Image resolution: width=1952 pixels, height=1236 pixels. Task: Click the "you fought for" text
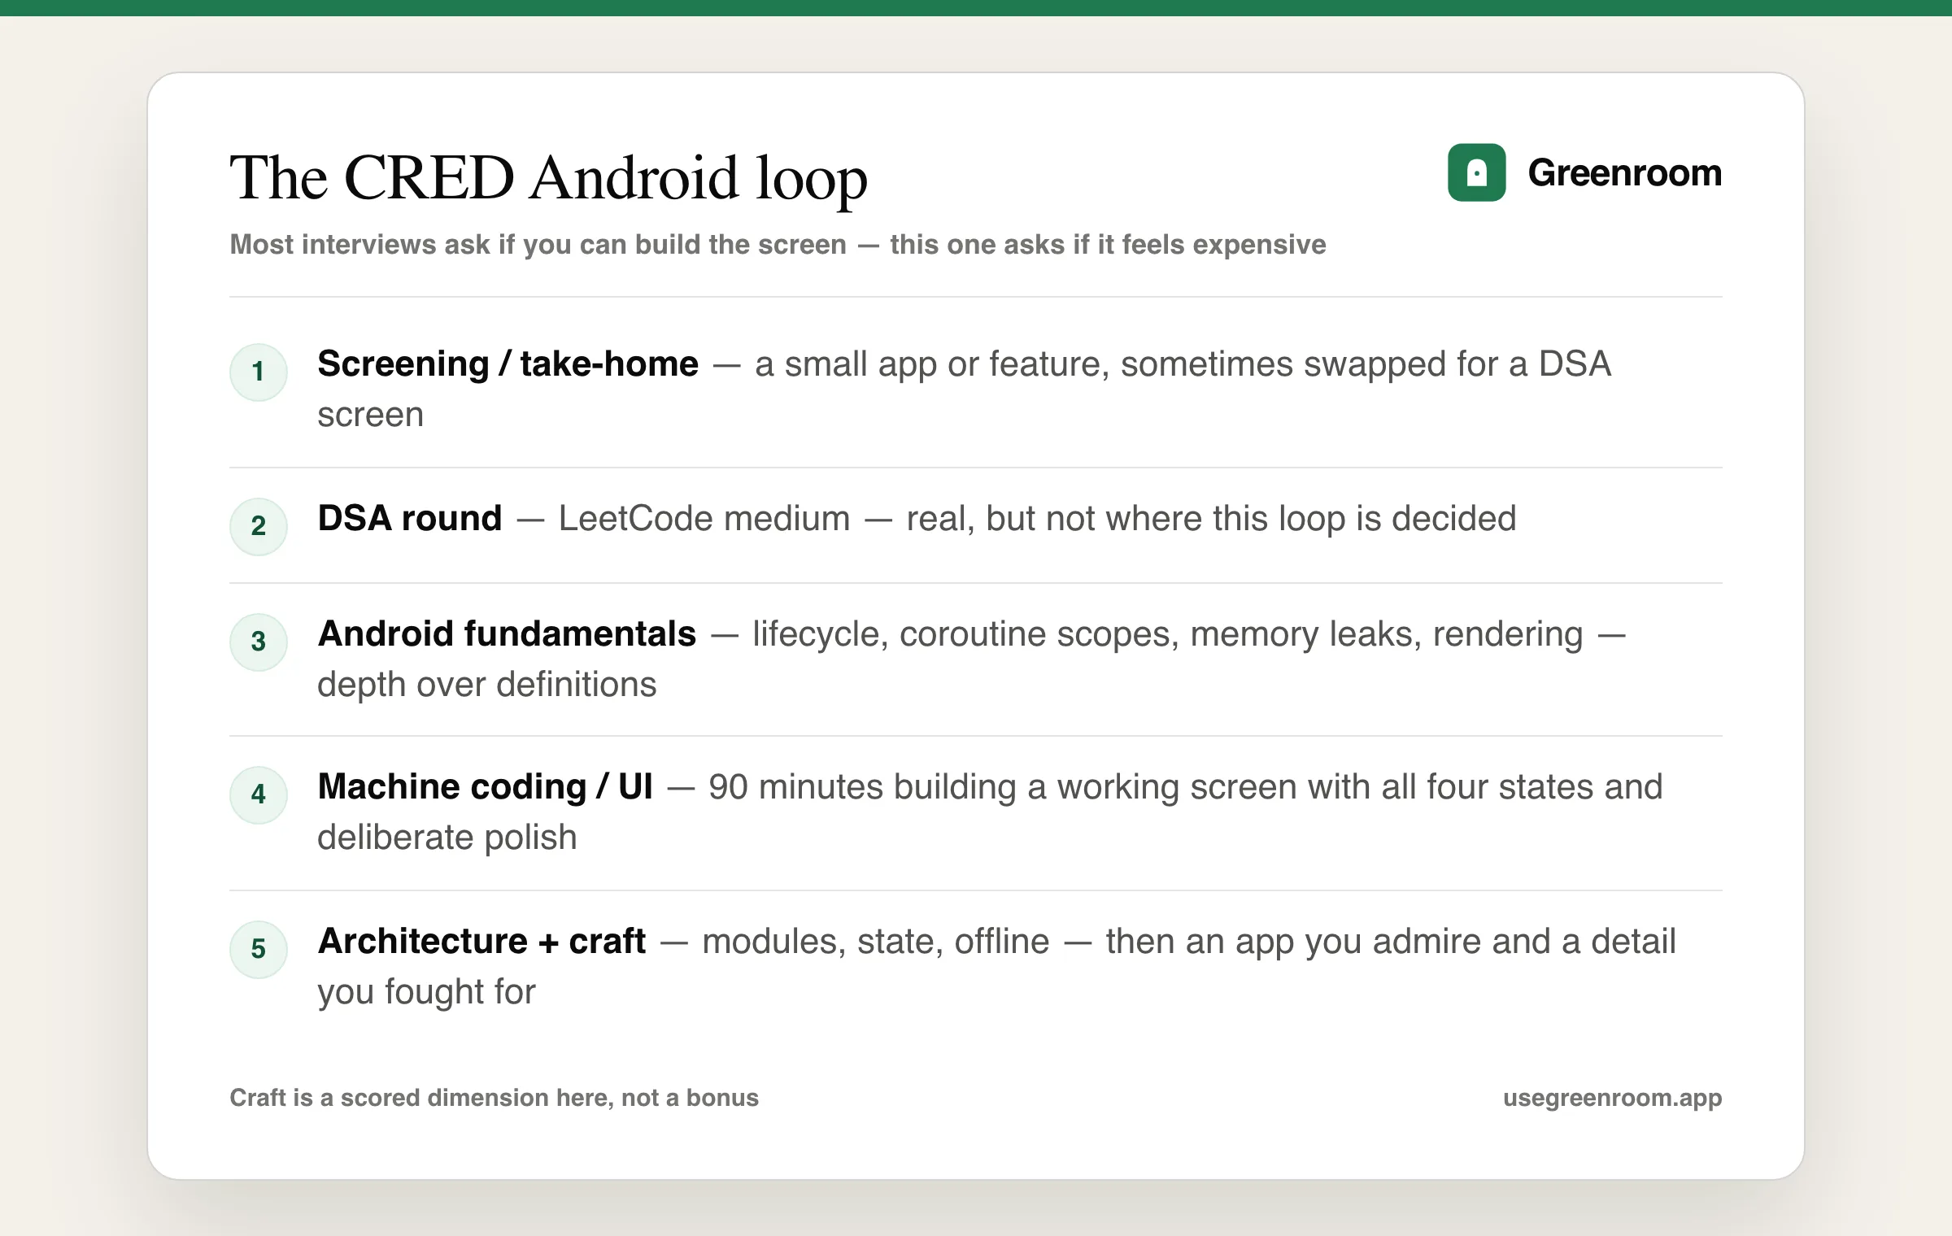[x=427, y=993]
